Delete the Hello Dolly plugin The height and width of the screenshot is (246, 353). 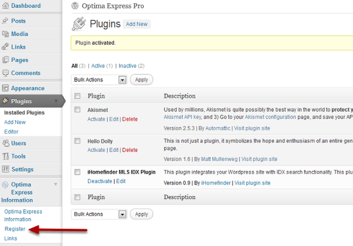pyautogui.click(x=130, y=150)
